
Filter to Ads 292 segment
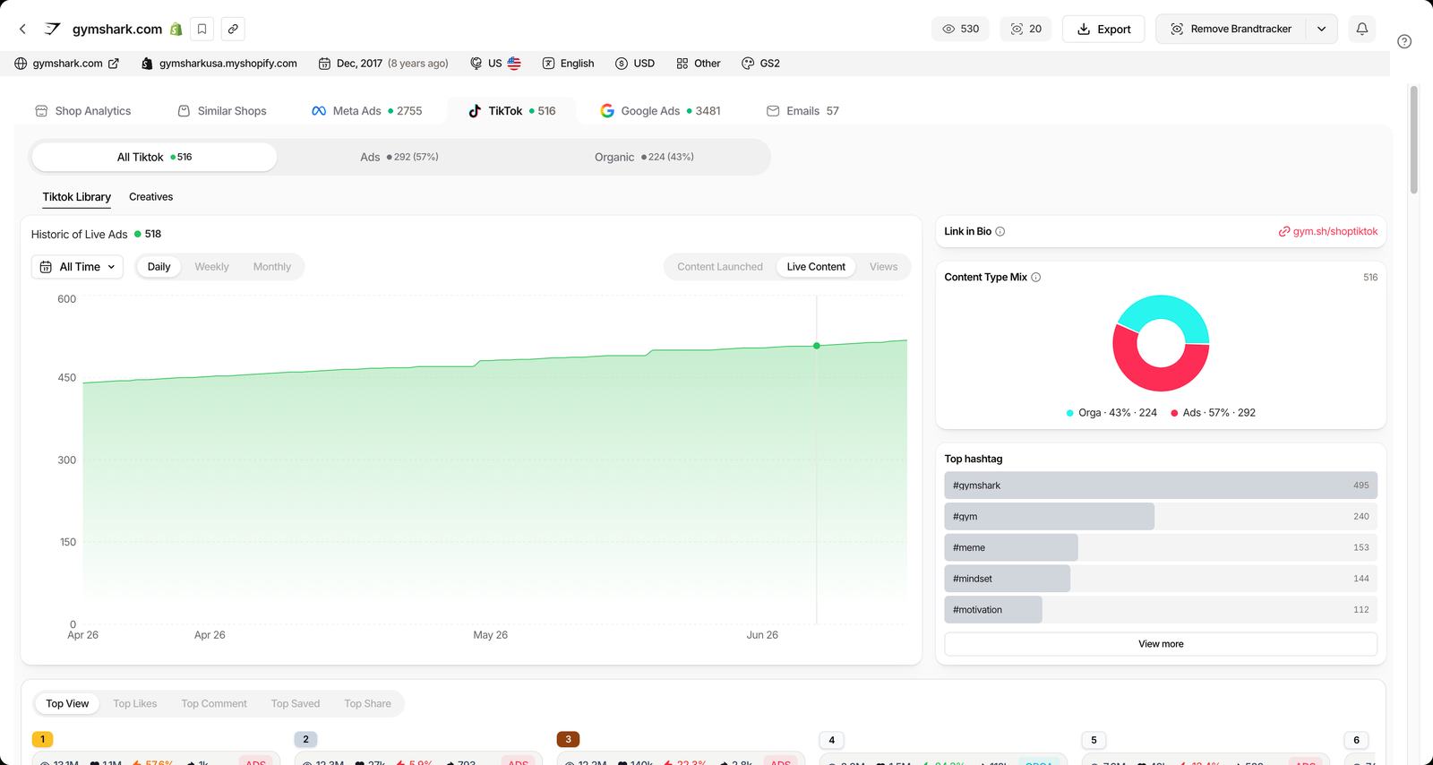(399, 157)
